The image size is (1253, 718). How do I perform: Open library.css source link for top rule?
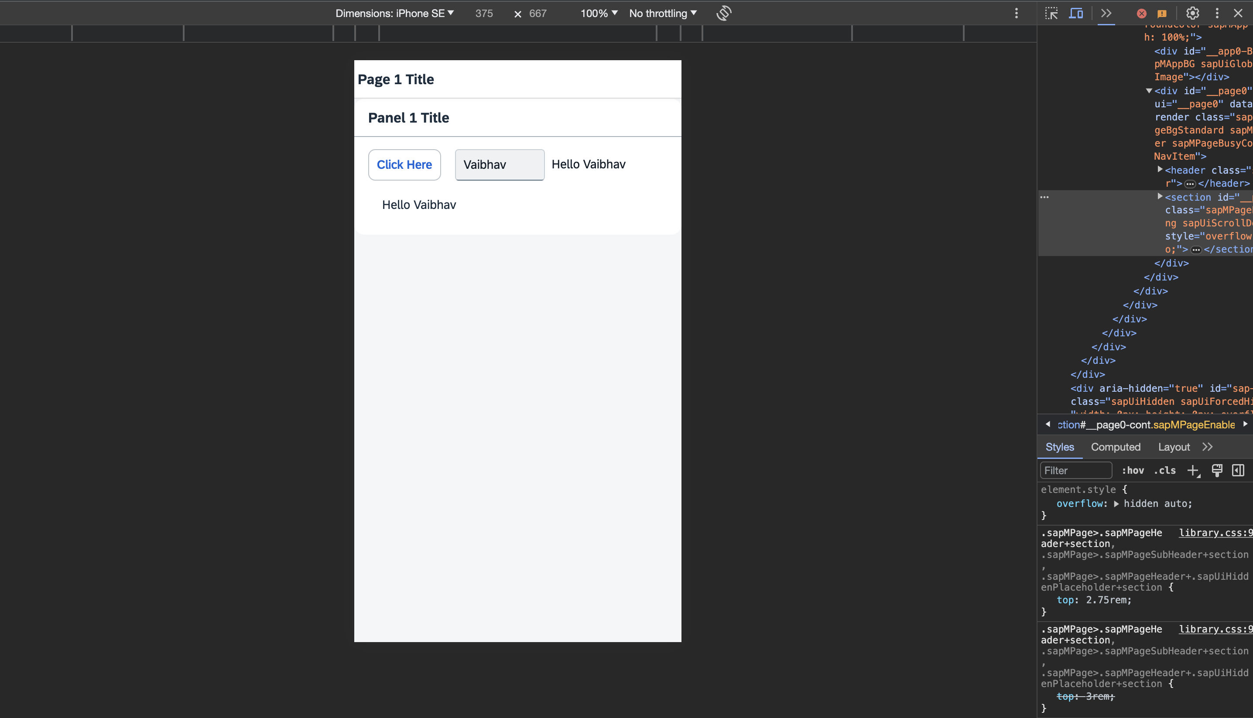1215,533
